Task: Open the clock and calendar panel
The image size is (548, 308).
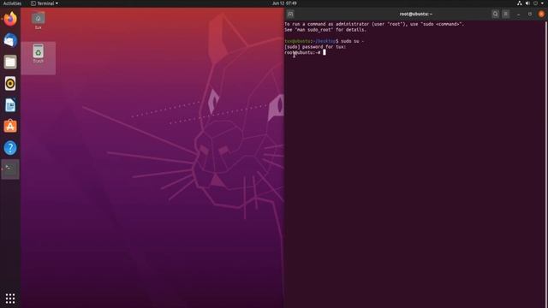Action: (x=284, y=3)
